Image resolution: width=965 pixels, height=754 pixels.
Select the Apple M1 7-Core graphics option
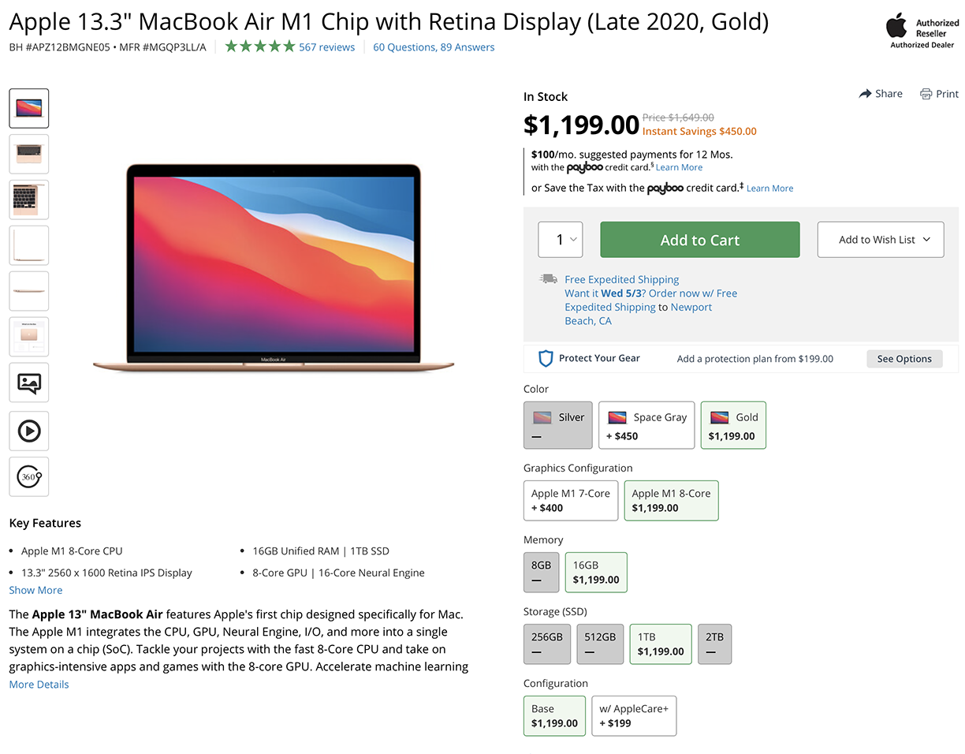pos(570,500)
